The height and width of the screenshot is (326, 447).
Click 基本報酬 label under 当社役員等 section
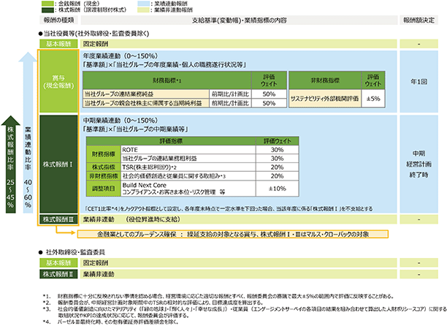(58, 44)
